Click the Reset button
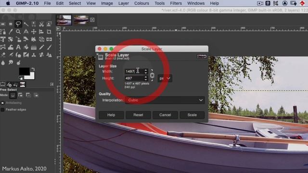Image resolution: width=308 pixels, height=173 pixels. click(138, 115)
